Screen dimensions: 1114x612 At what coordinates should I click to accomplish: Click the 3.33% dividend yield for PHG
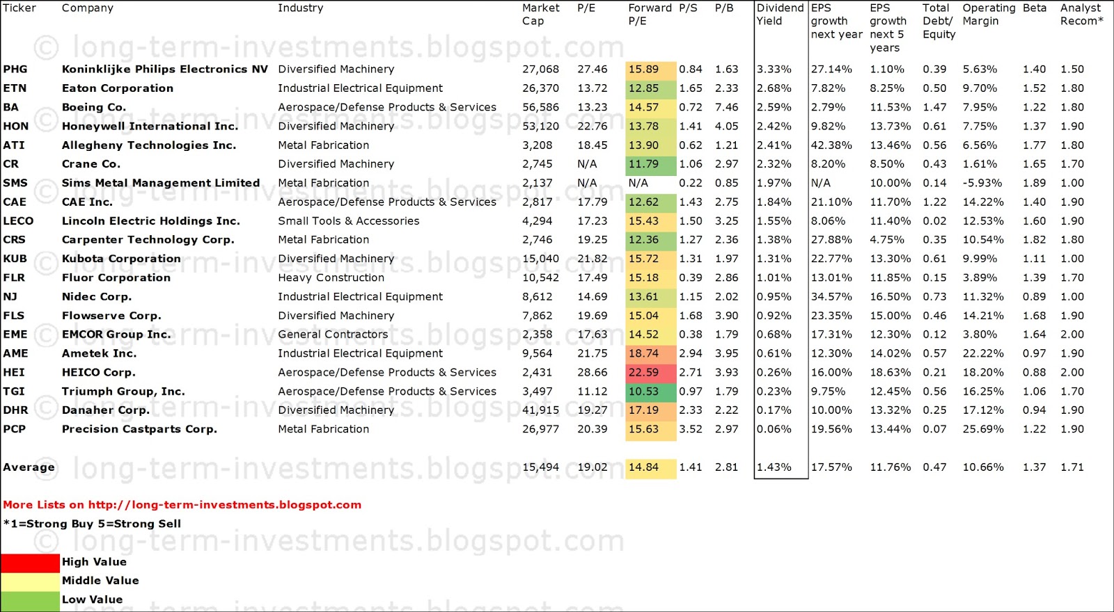774,70
